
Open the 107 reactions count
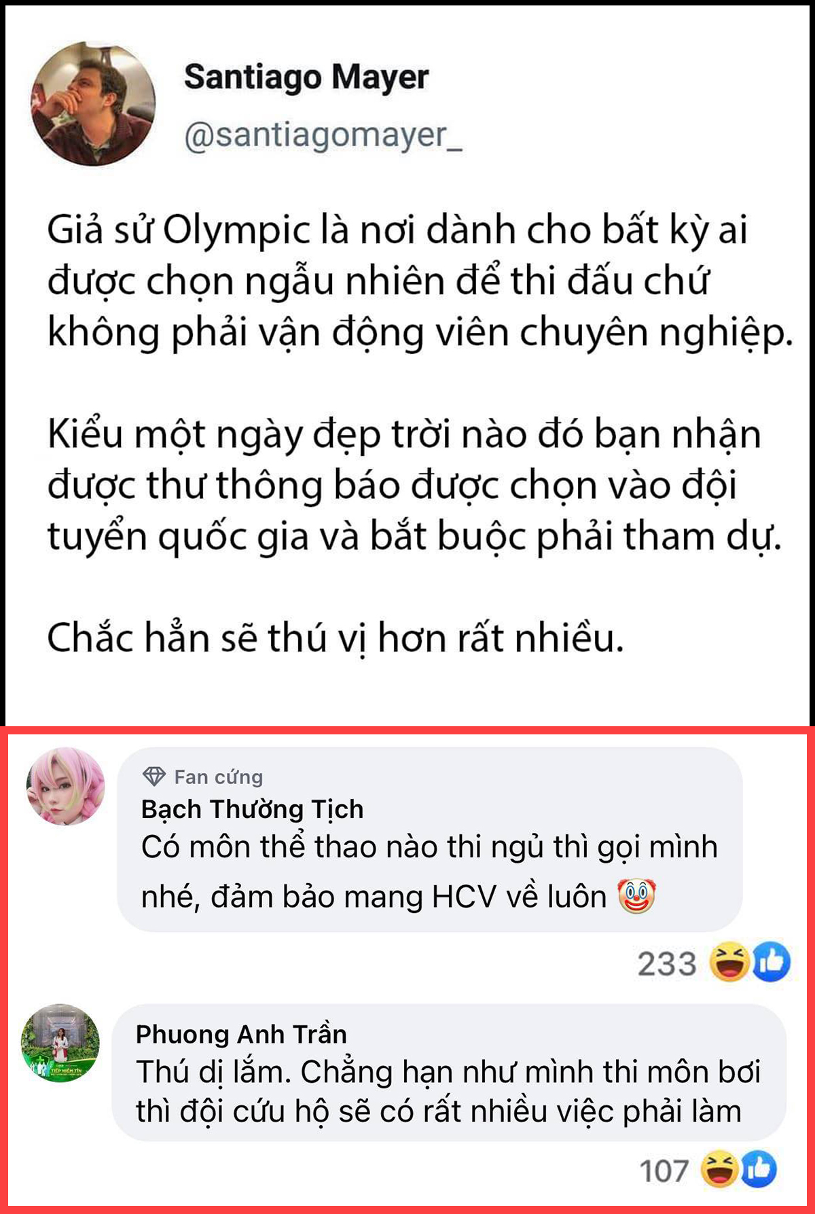point(664,1171)
